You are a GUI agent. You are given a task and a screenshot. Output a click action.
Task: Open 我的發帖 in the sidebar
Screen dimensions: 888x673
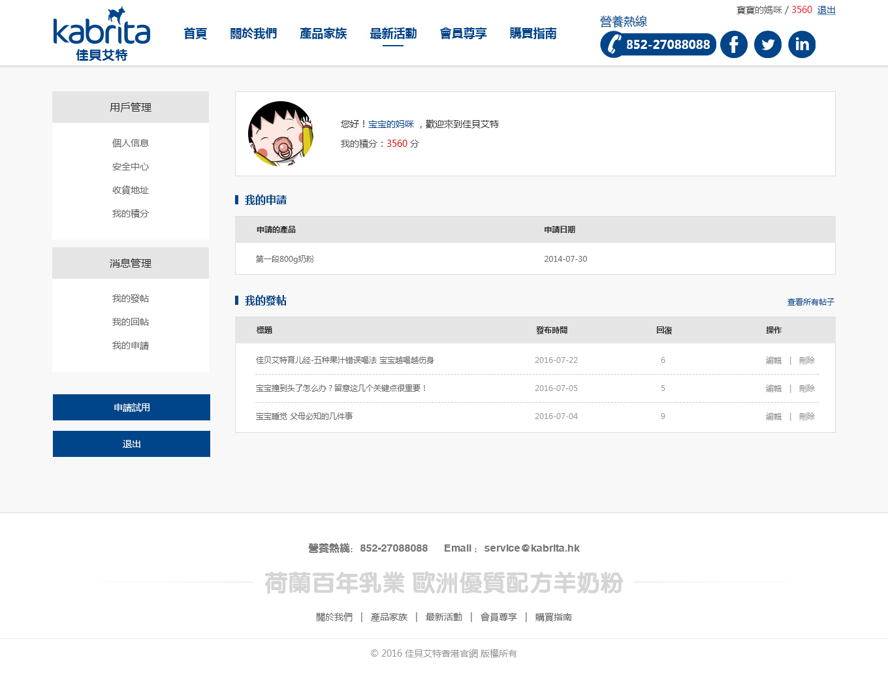[x=131, y=298]
